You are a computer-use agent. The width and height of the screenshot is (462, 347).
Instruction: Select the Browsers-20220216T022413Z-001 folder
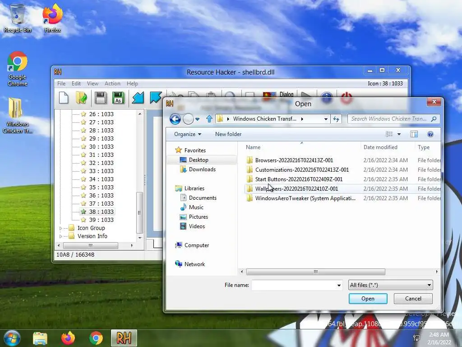[294, 160]
